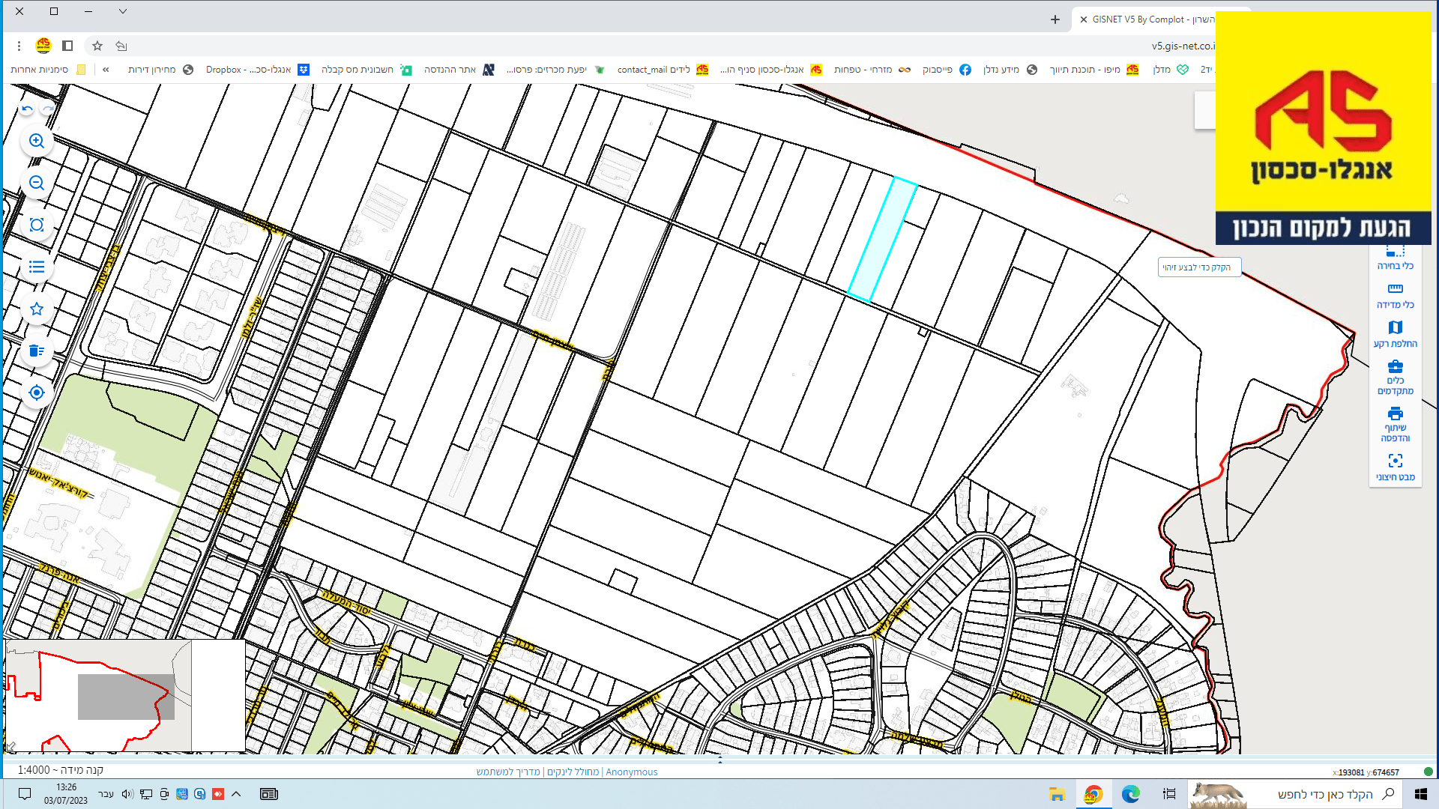
Task: Redo the next map view
Action: tap(48, 109)
